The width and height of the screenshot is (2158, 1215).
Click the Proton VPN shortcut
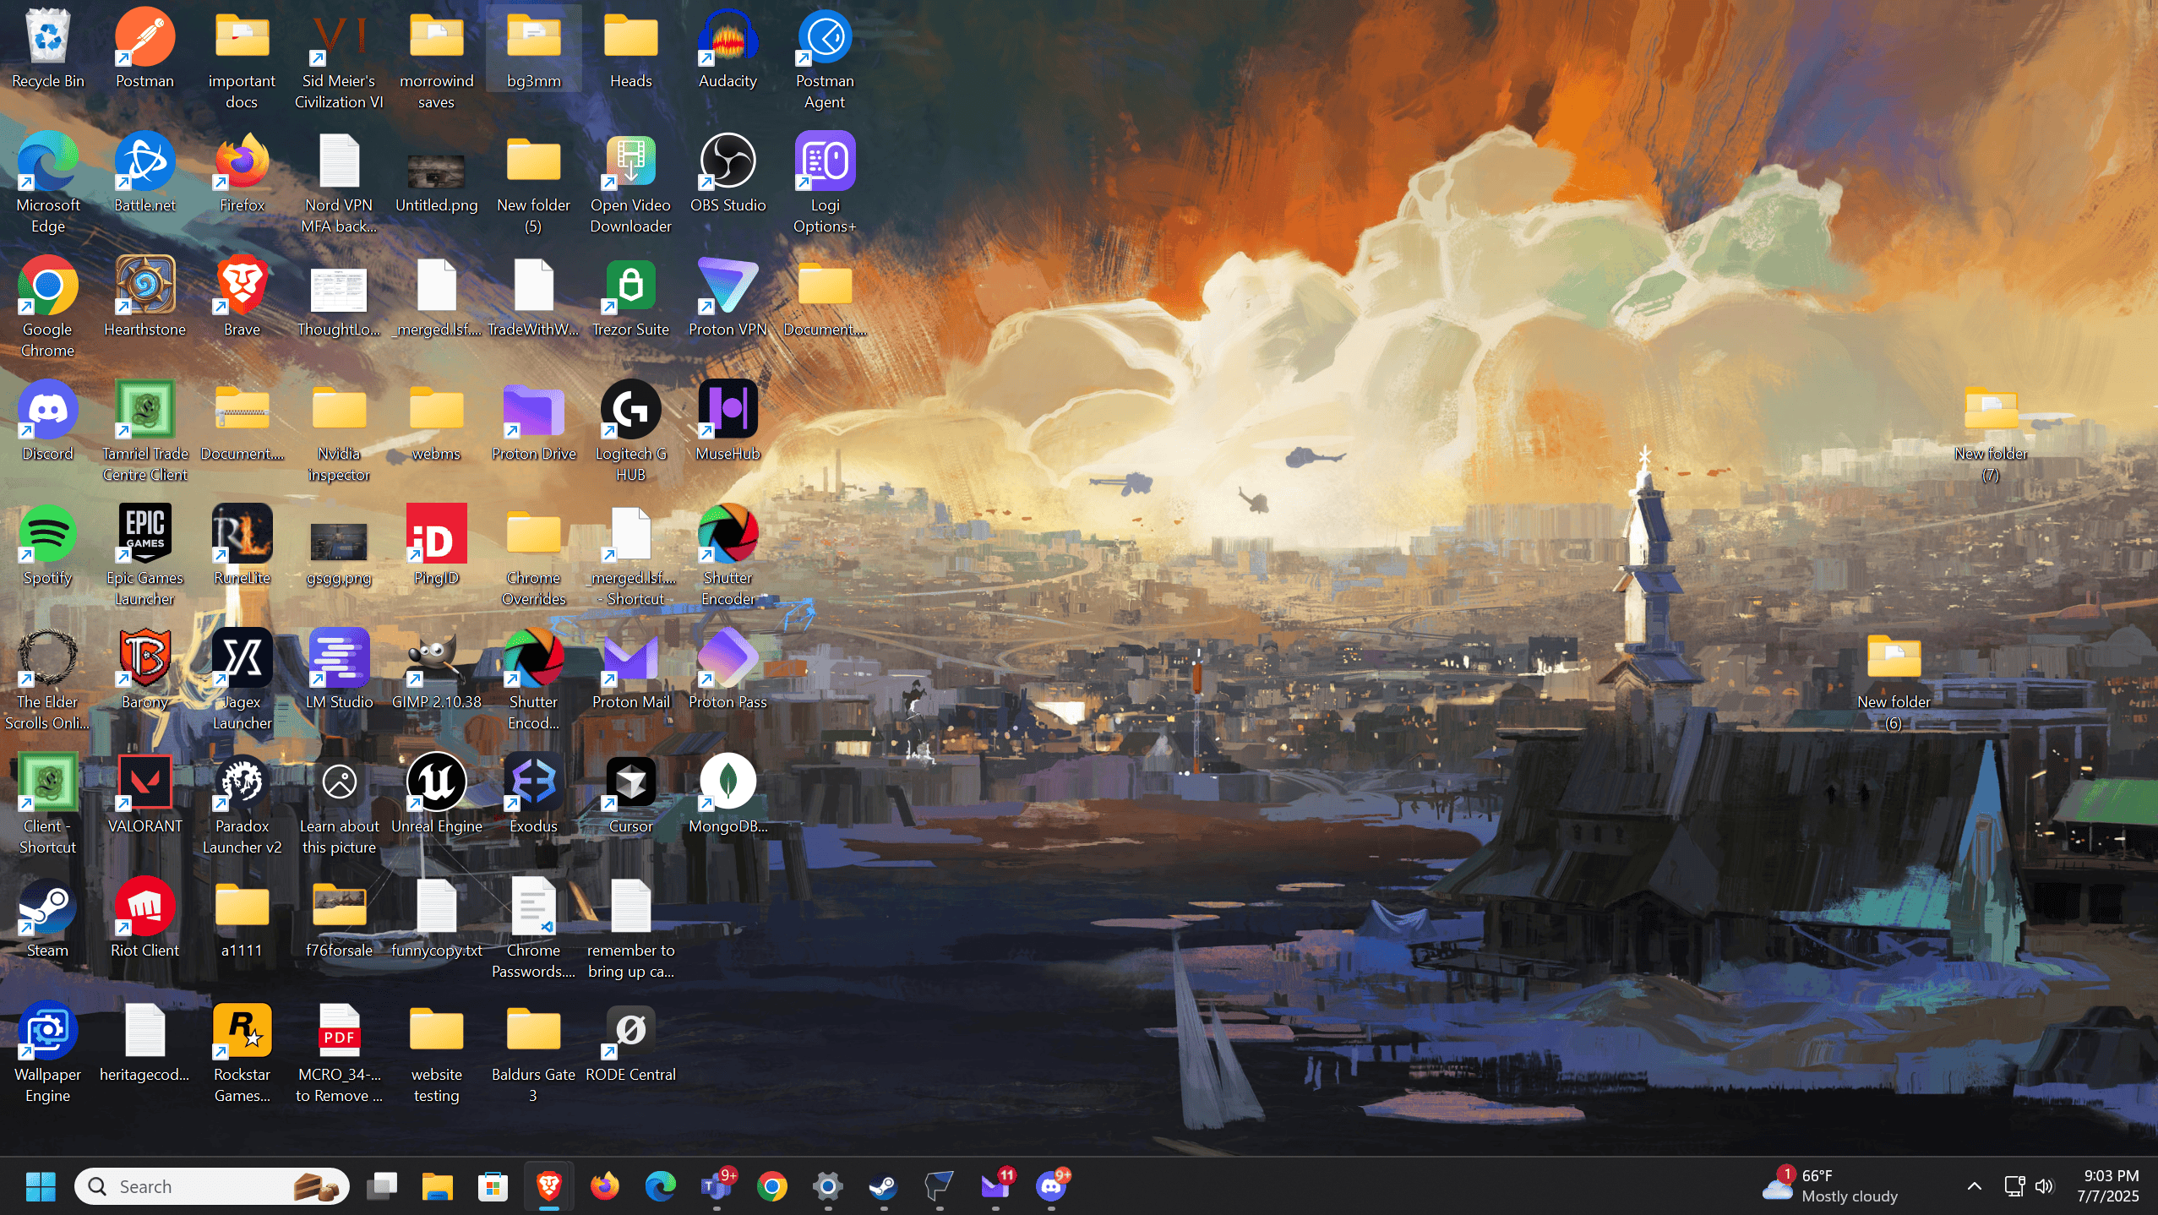[x=728, y=297]
